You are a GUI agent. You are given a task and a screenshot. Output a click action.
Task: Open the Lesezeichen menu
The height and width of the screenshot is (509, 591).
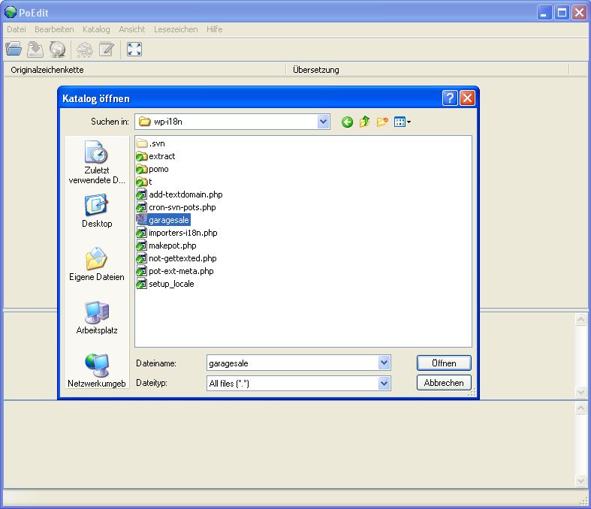(176, 29)
